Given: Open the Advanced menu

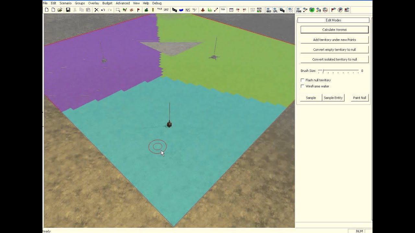Looking at the screenshot, I should [123, 3].
